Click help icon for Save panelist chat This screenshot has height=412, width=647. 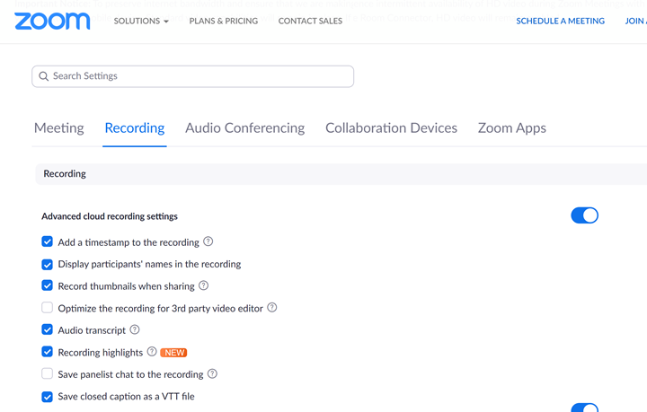(212, 373)
